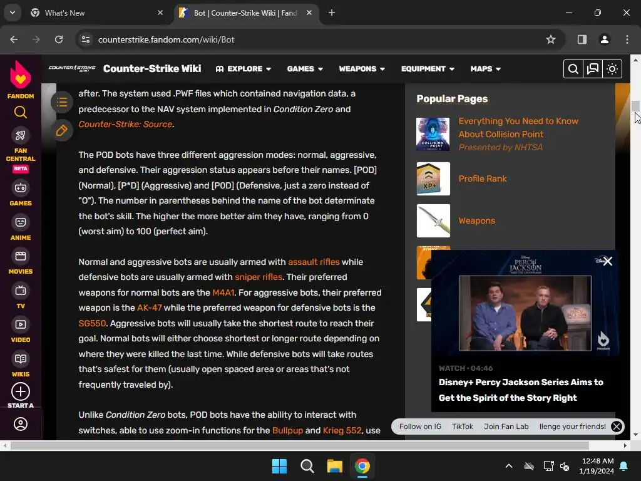Bookmark this page with star icon
The image size is (641, 481).
[551, 39]
